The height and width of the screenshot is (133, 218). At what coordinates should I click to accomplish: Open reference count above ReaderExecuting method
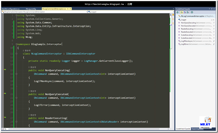(x=32, y=115)
